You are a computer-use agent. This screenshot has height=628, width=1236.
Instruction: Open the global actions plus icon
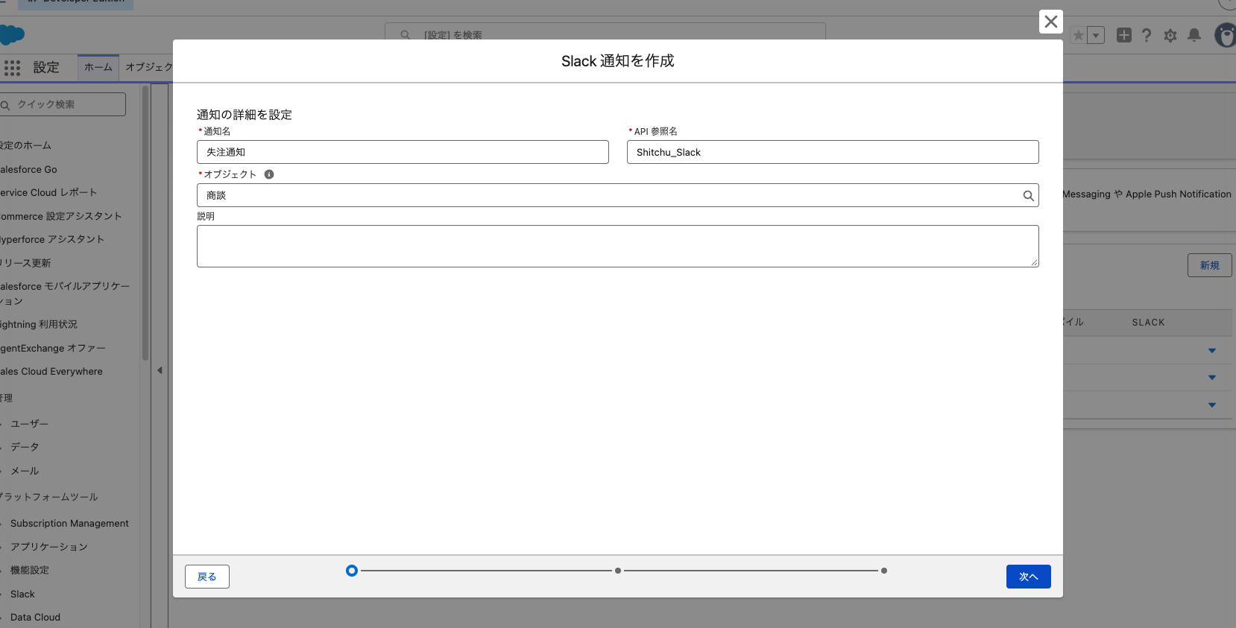1124,35
